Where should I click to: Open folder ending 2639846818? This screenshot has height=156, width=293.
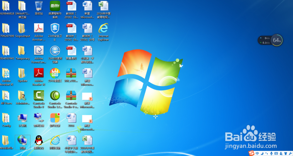pos(7,8)
